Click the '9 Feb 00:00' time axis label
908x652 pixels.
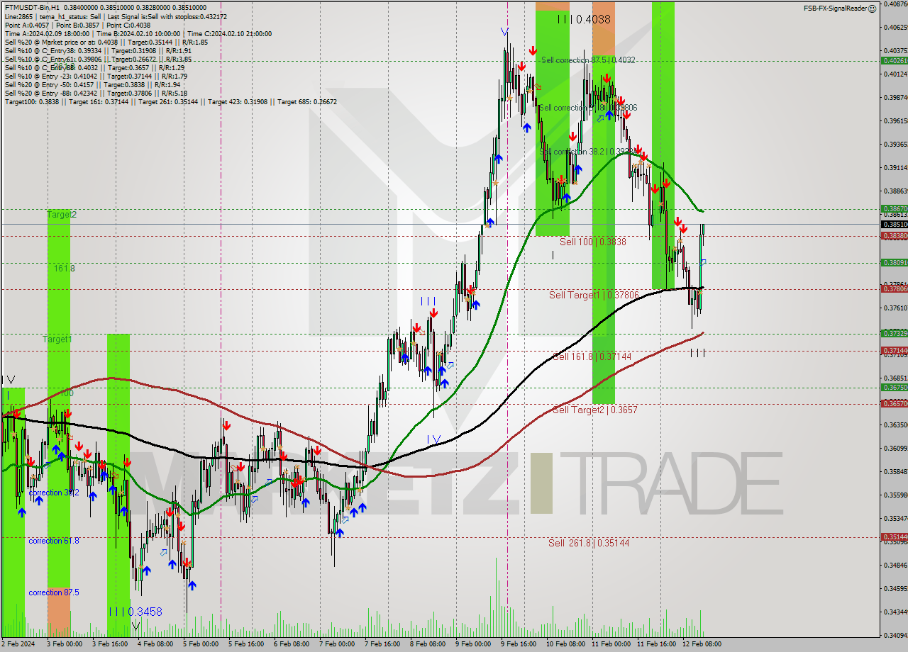tap(473, 644)
